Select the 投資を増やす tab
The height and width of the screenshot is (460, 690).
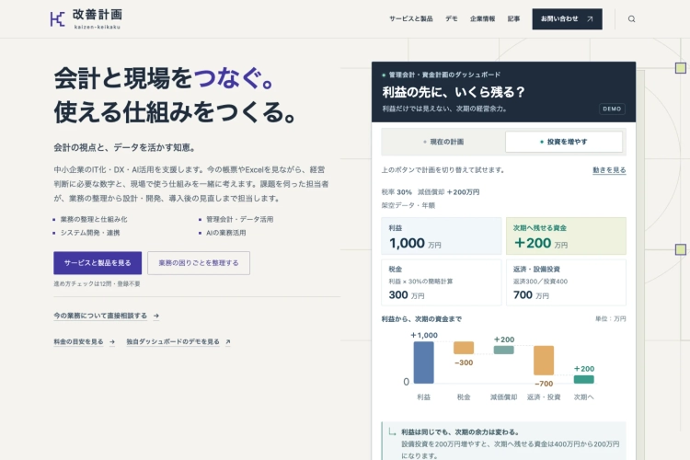564,142
